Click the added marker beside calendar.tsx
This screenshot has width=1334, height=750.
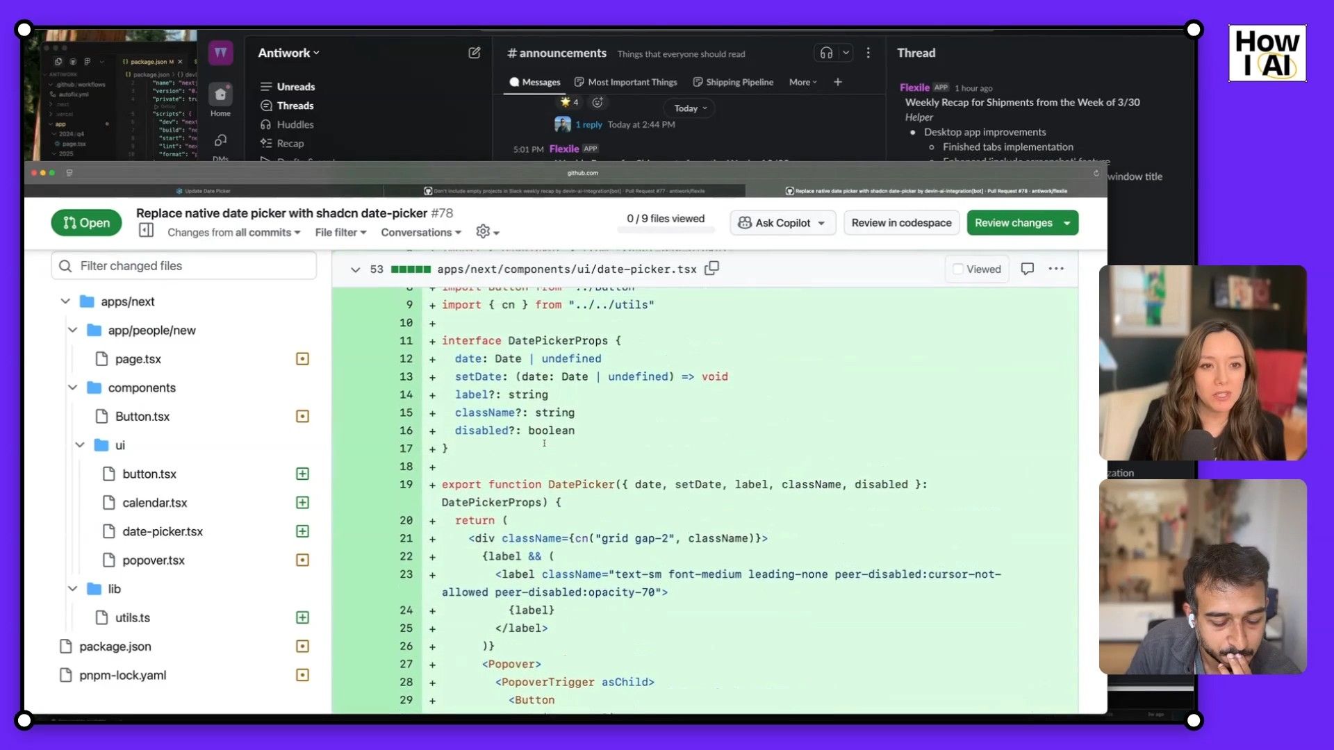302,502
